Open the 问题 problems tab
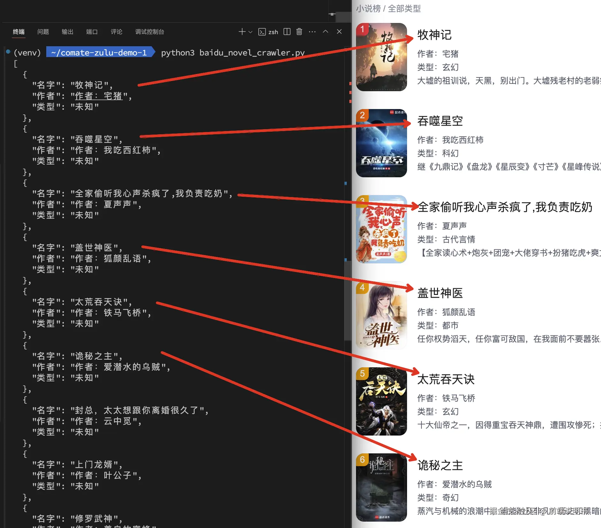 tap(43, 32)
